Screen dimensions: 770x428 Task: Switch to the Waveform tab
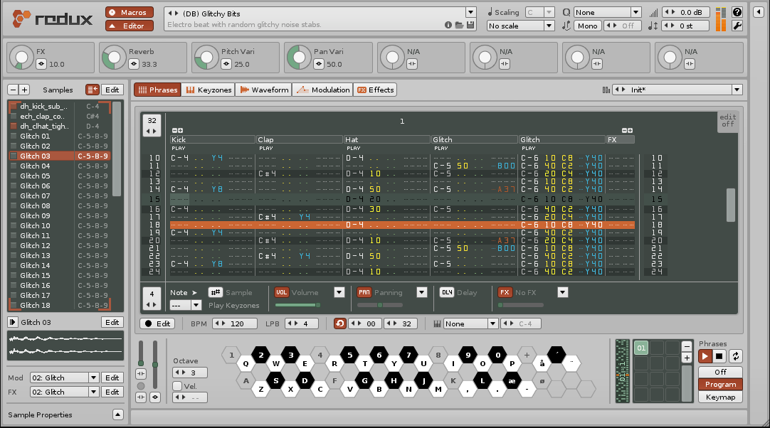coord(264,90)
